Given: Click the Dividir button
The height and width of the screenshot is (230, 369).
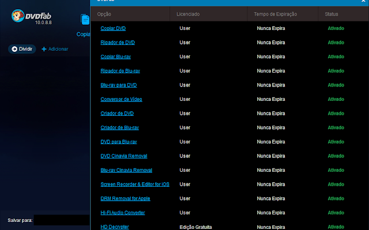Looking at the screenshot, I should pyautogui.click(x=22, y=49).
